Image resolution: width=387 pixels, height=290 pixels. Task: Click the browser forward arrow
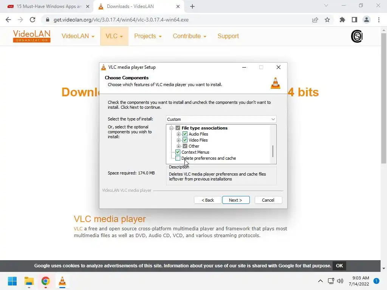[20, 20]
